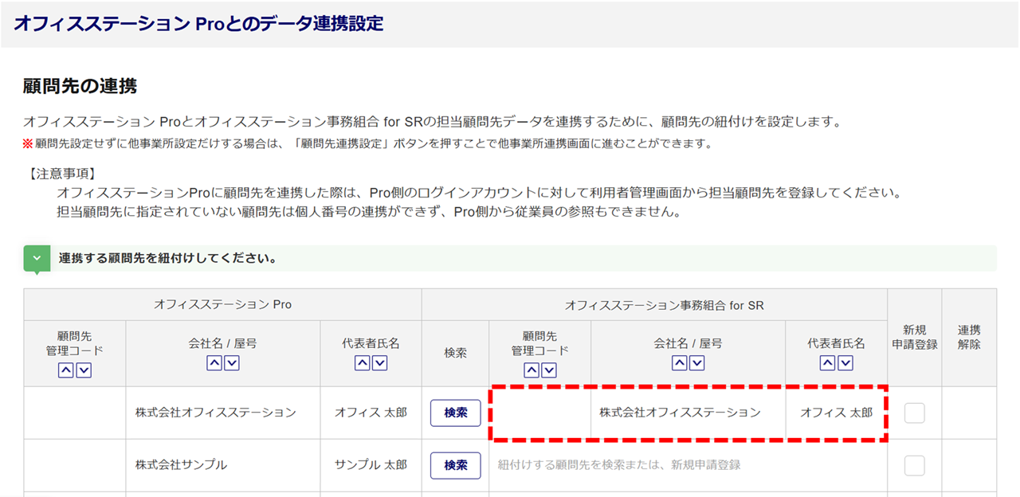Image resolution: width=1020 pixels, height=497 pixels.
Task: Click 検索 button for 株式会社オフィスステーション row
Action: pos(456,413)
